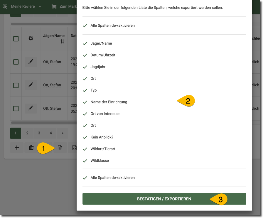Go to page 3 in pagination
Screen dimensions: 263x218
[39, 133]
